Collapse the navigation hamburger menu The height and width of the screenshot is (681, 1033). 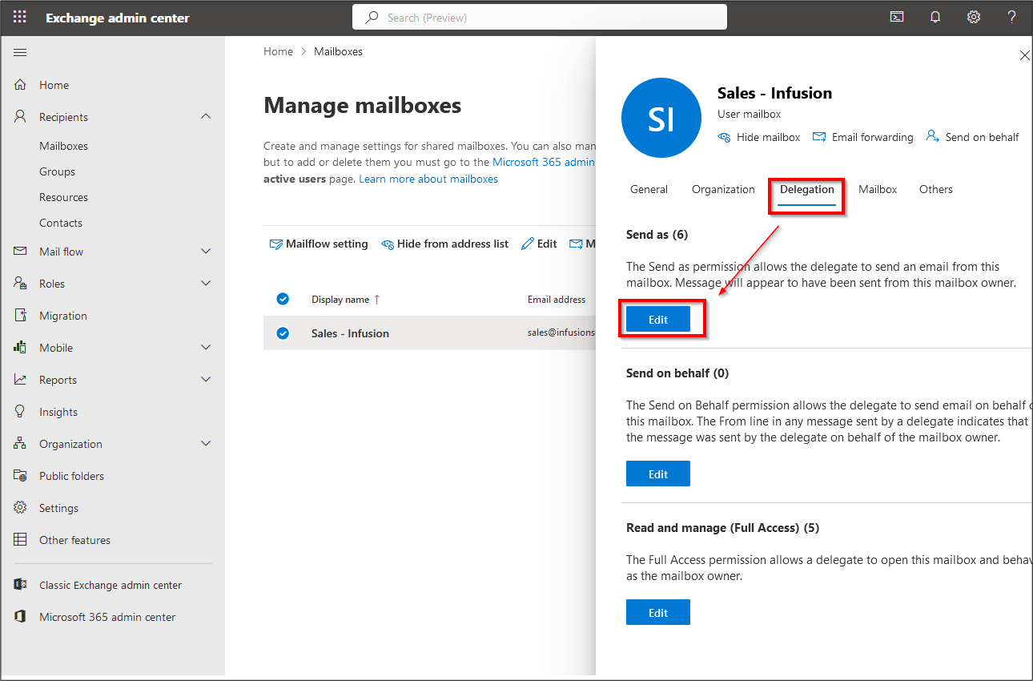20,52
